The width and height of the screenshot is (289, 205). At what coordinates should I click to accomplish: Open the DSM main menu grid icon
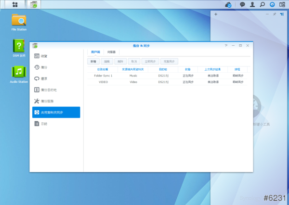click(x=15, y=4)
